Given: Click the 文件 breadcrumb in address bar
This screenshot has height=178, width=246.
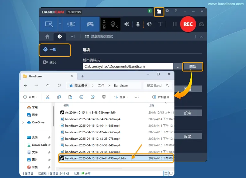Looking at the screenshot, I should [101, 86].
